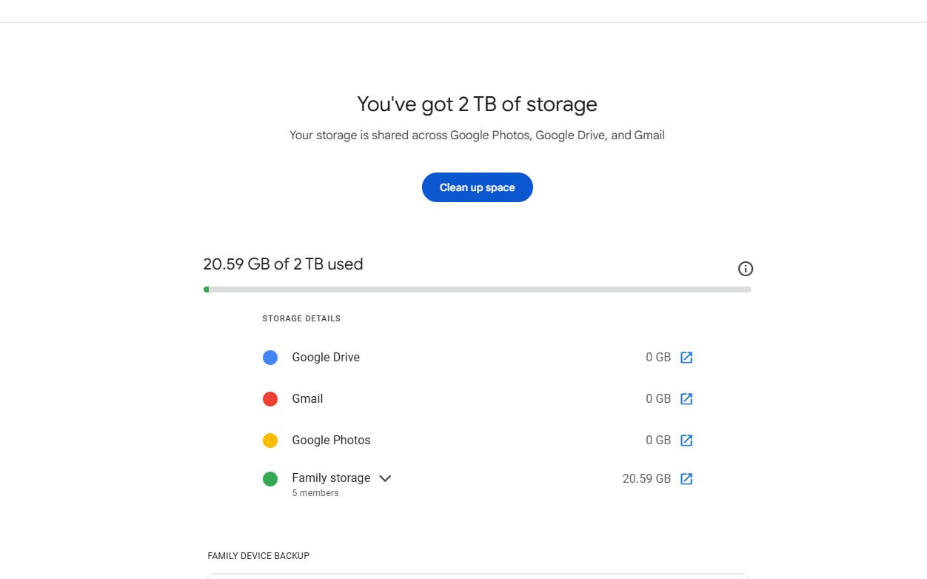Select the Google Photos label
927x579 pixels.
coord(331,440)
